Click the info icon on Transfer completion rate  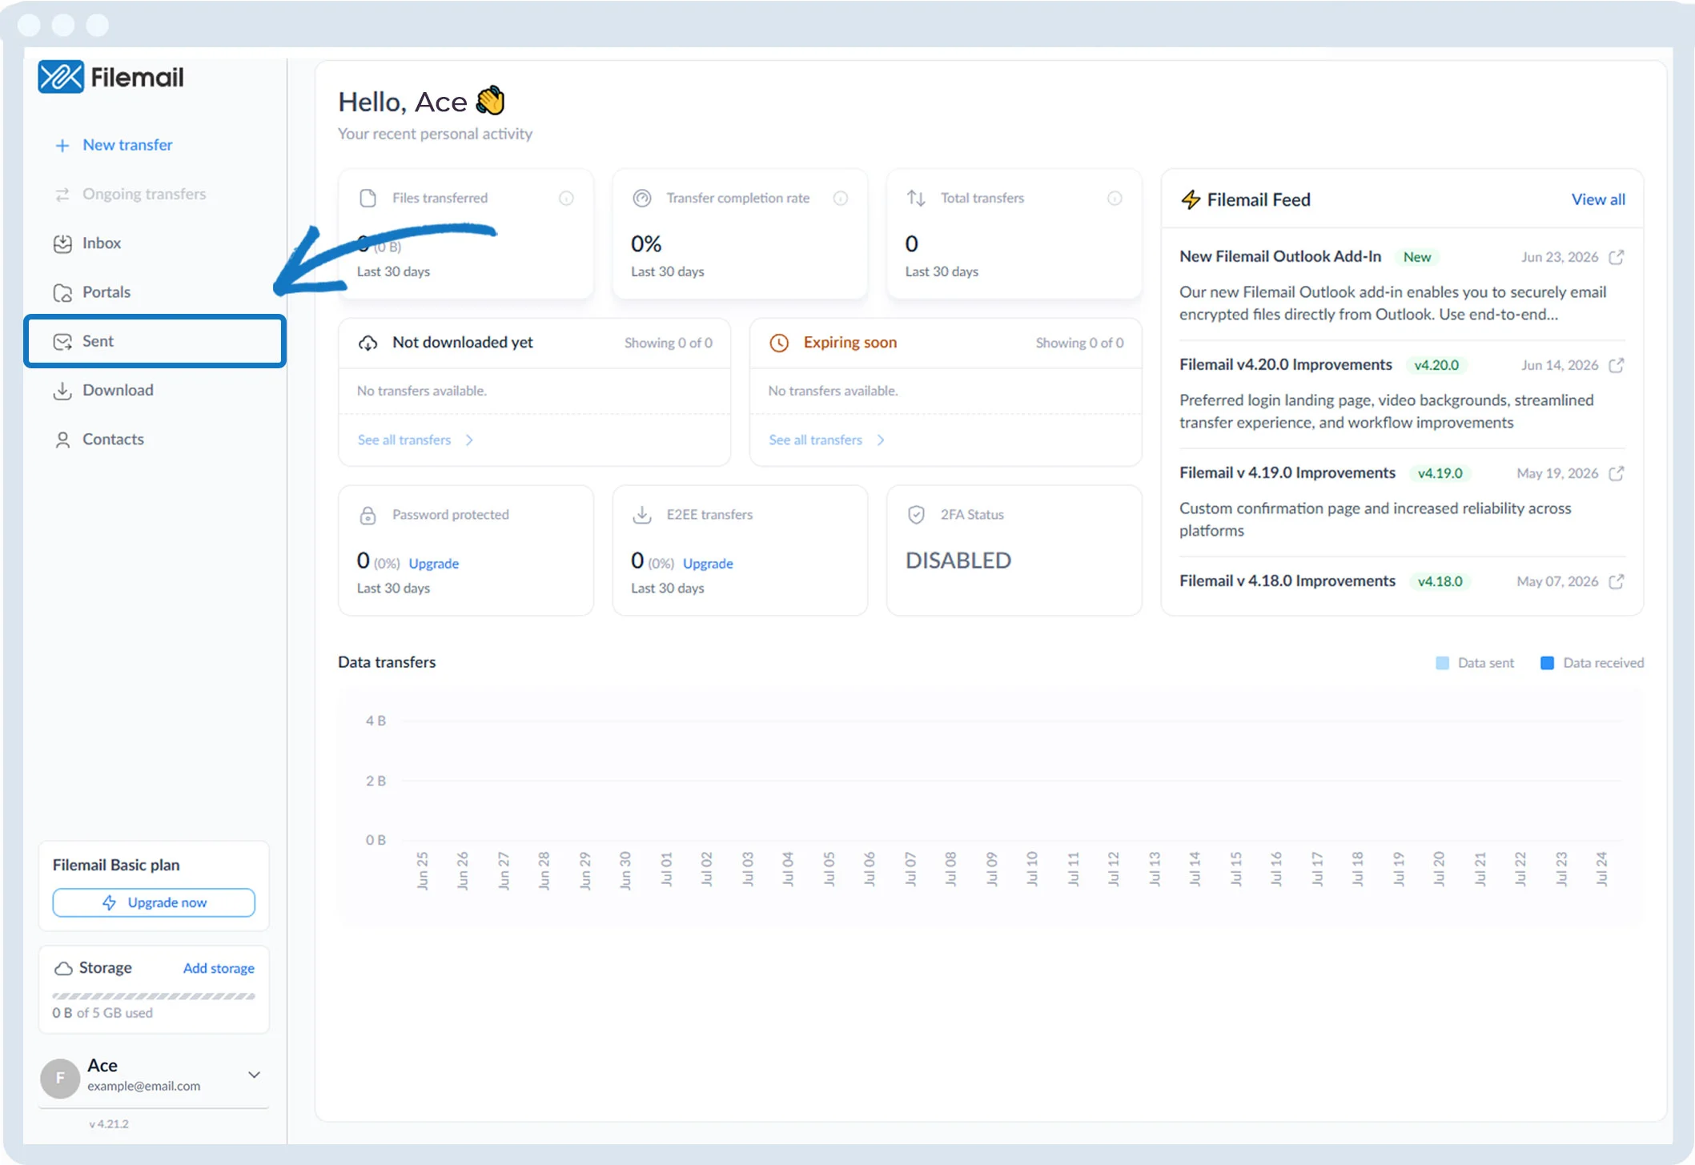(841, 199)
